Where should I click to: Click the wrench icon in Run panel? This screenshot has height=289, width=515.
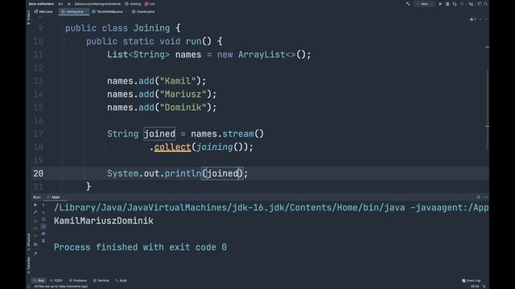click(x=35, y=212)
